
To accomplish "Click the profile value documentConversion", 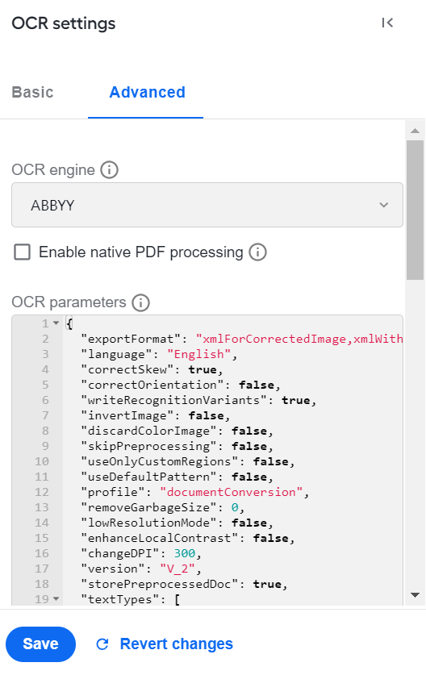I will (x=232, y=492).
